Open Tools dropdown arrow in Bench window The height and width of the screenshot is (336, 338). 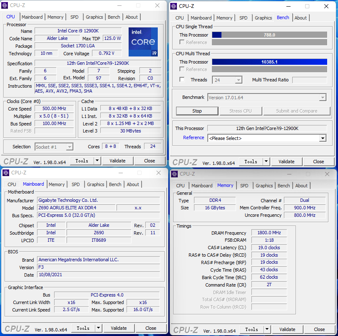tap(266, 161)
